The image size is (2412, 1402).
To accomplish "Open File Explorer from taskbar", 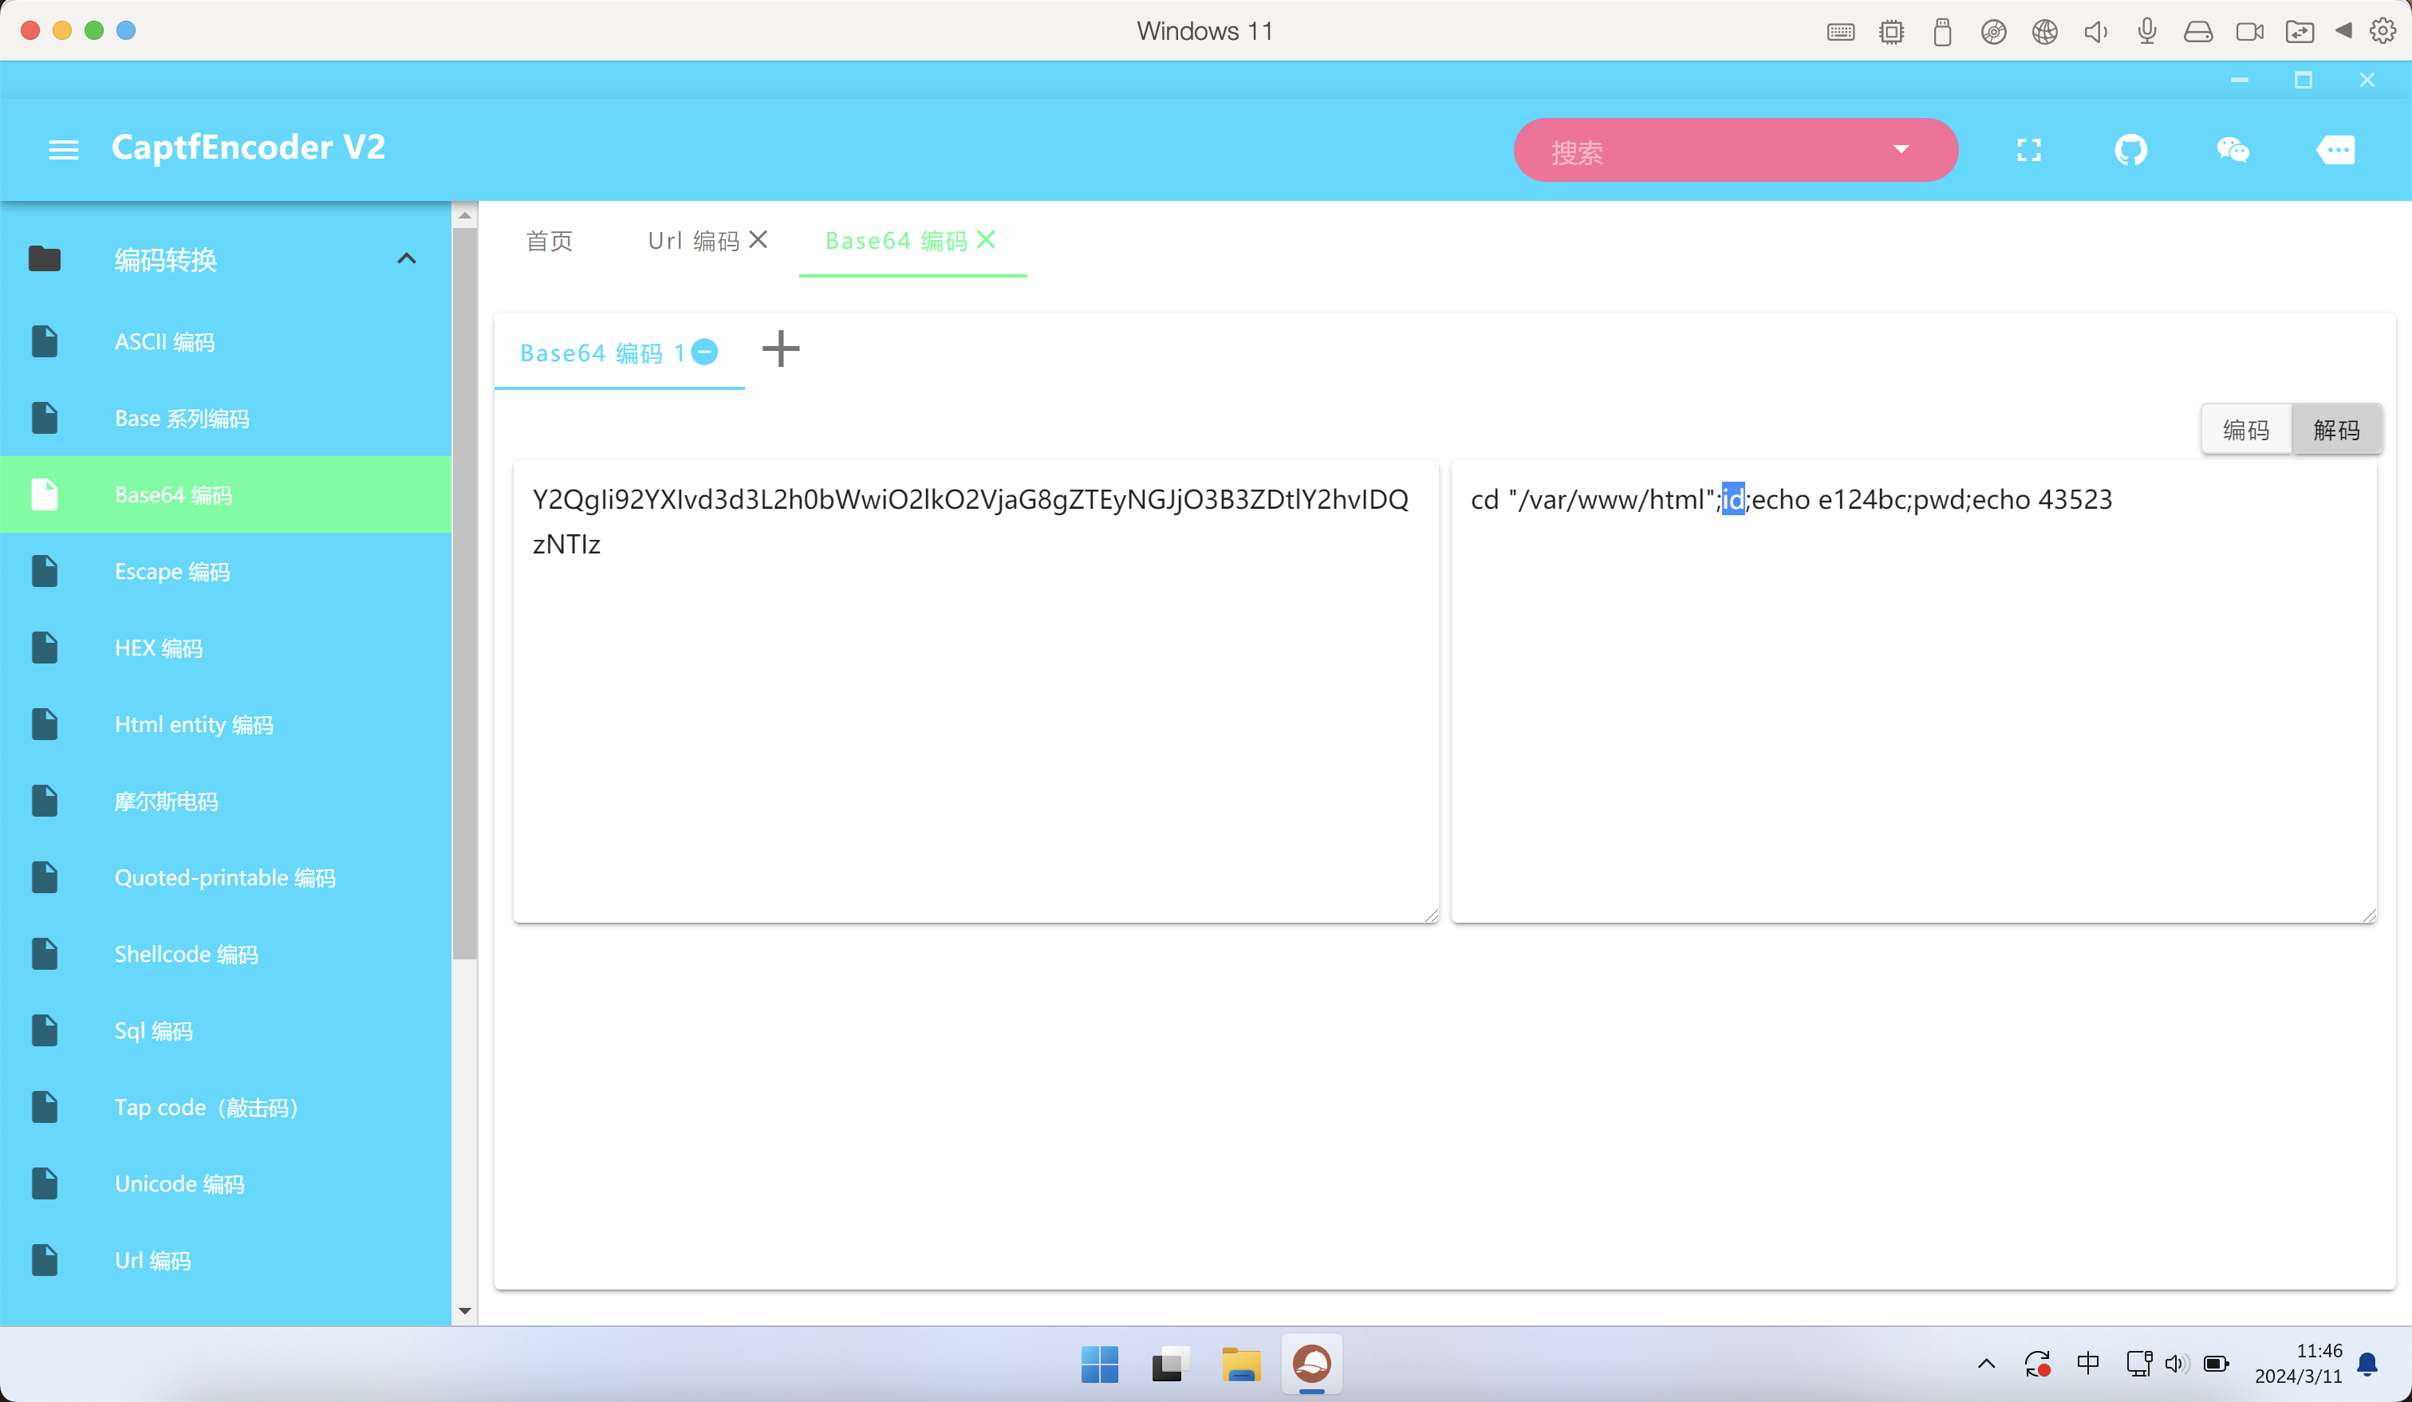I will click(1240, 1364).
